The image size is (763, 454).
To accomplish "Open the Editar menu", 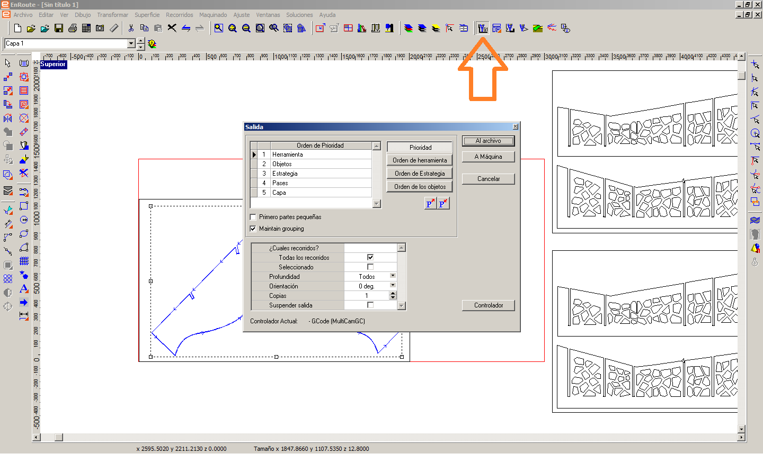I will click(x=46, y=15).
